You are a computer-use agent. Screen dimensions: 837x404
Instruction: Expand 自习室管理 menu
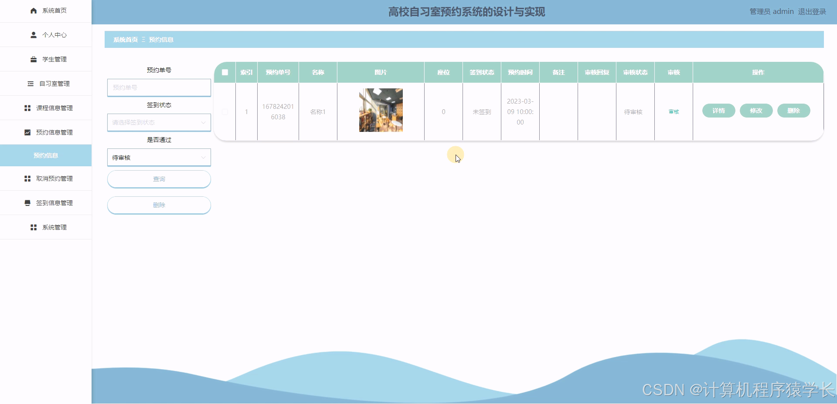46,84
